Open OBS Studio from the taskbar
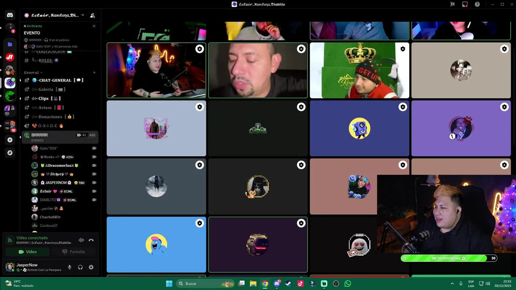Screen dimensions: 516x290 pyautogui.click(x=336, y=284)
